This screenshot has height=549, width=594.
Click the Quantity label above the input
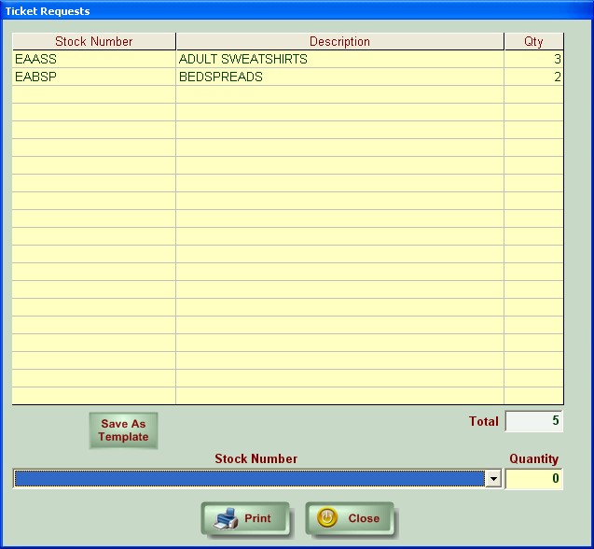click(x=533, y=458)
